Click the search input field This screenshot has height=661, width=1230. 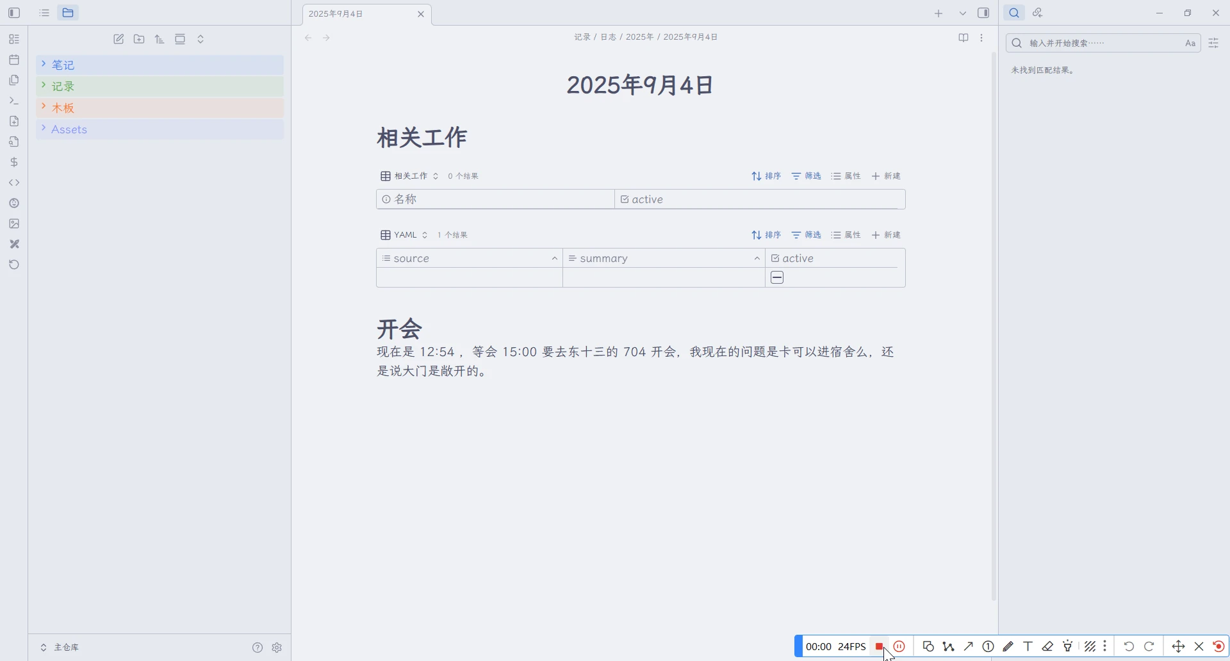(x=1102, y=44)
